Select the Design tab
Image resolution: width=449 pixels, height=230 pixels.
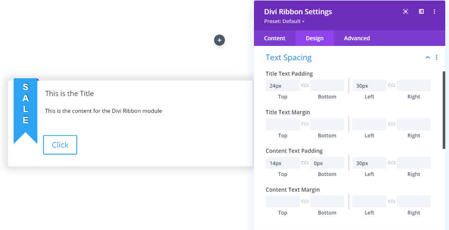(x=314, y=38)
